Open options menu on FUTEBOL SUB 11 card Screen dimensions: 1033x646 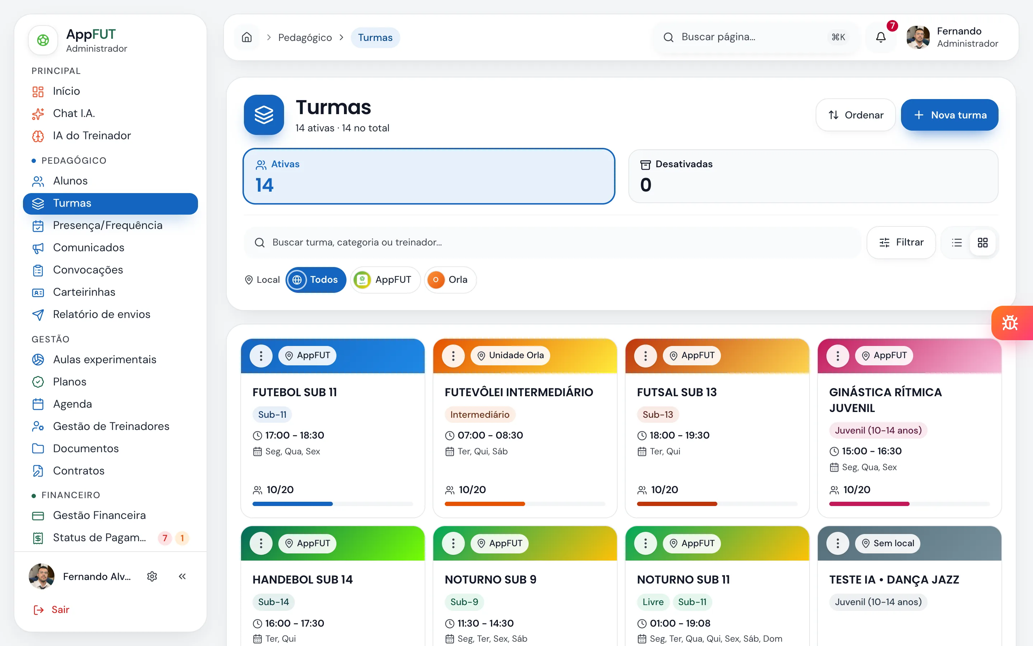pos(261,355)
